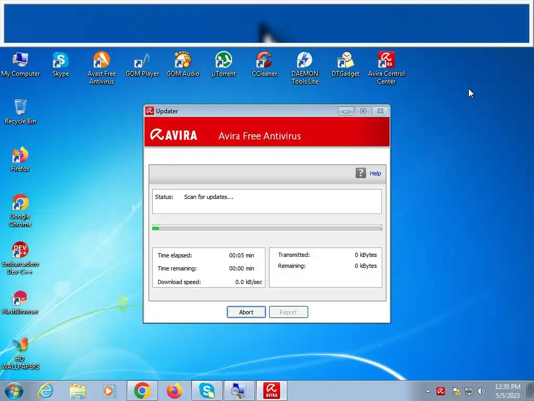Viewport: 534px width, 401px height.
Task: Click the Avira Free Antivirus banner title
Action: (x=260, y=136)
